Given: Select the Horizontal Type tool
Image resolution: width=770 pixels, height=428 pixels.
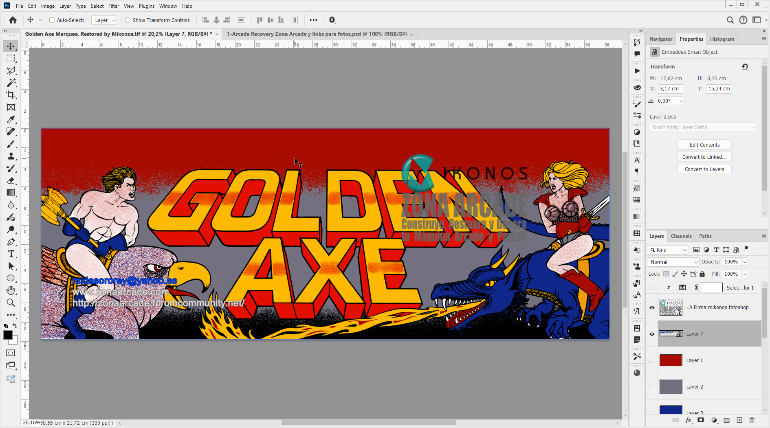Looking at the screenshot, I should click(x=11, y=254).
